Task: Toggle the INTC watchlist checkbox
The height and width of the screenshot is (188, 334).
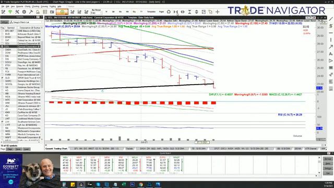Action: [2, 100]
